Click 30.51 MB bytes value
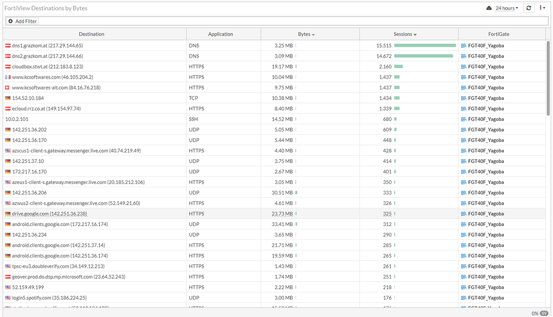Screen dimensions: 553x317 click(x=282, y=193)
